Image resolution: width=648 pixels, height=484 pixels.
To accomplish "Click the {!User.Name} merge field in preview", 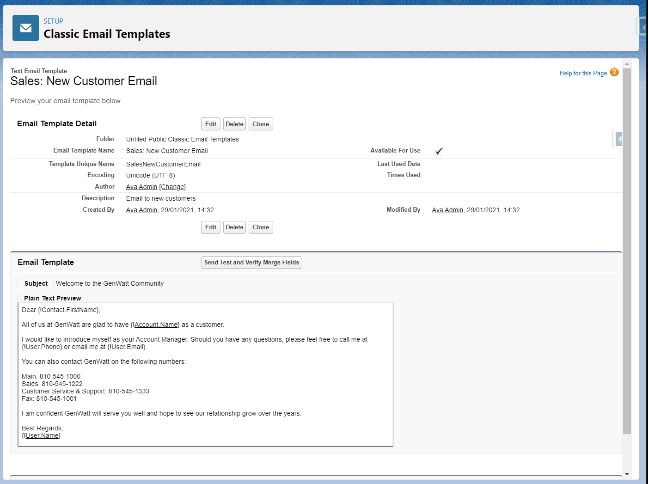I will 41,435.
